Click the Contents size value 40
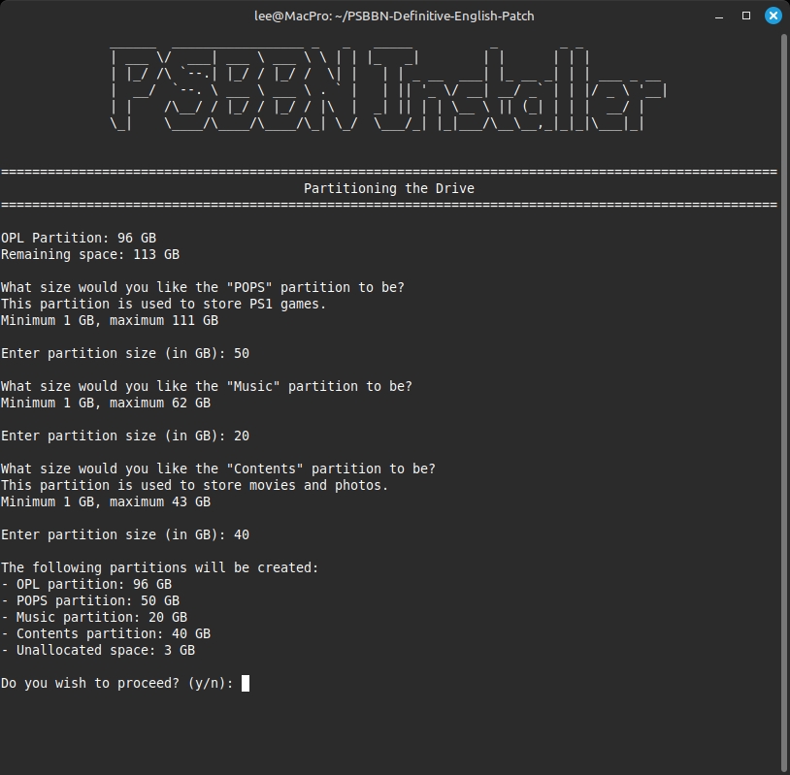The height and width of the screenshot is (775, 790). [242, 534]
